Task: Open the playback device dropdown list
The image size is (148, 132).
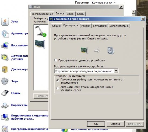Action: tap(116, 71)
